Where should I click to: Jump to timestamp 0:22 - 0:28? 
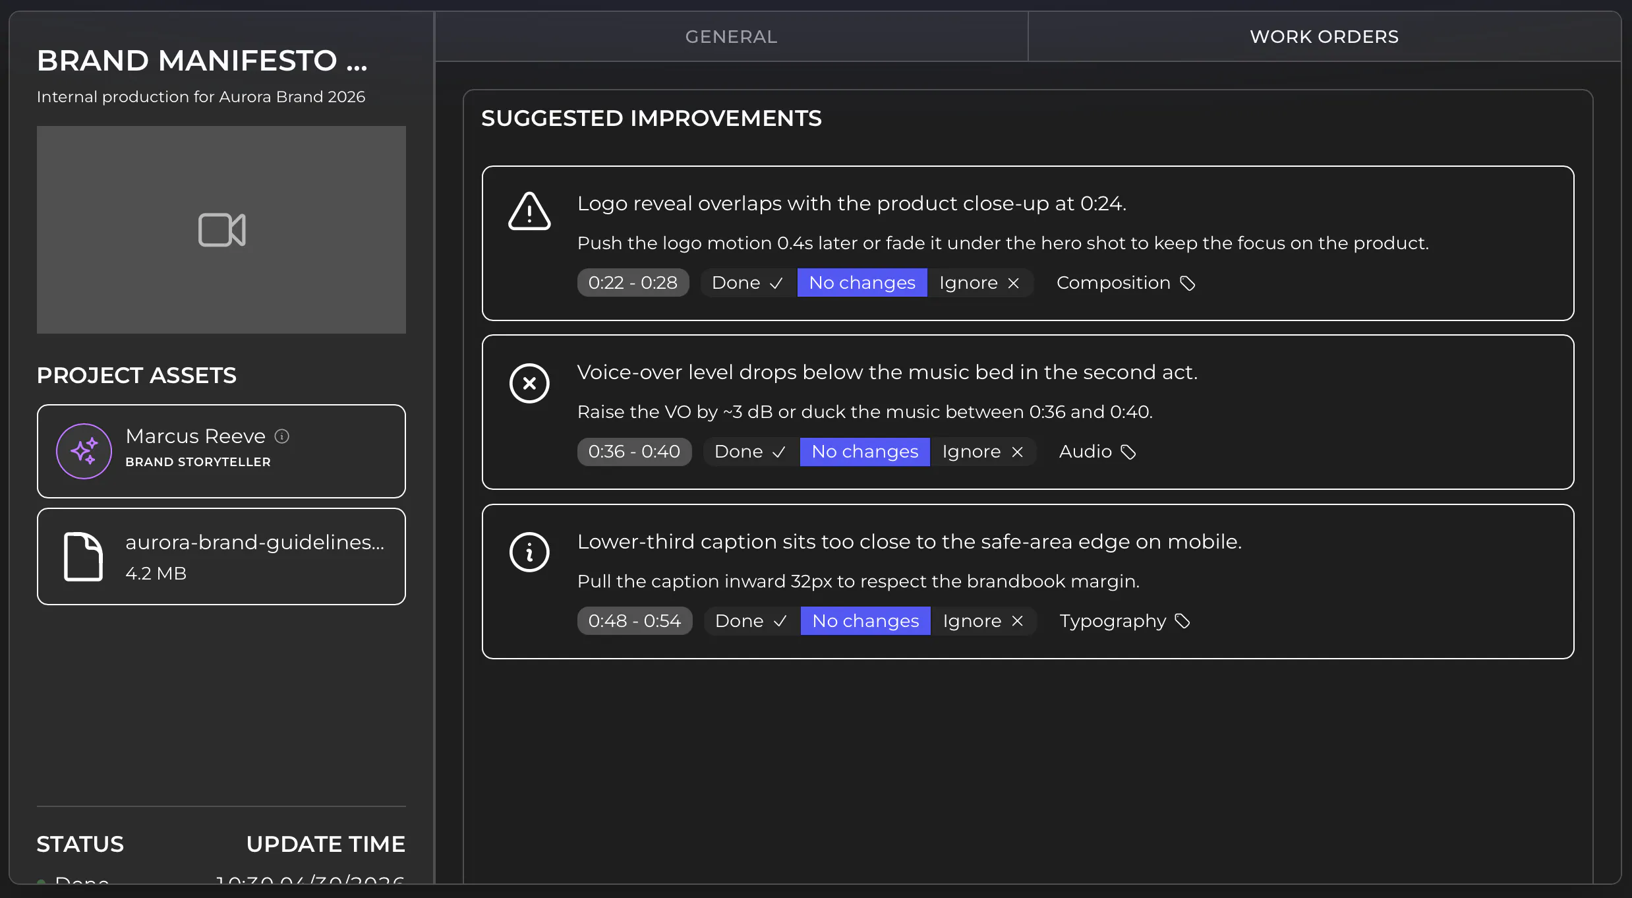click(633, 283)
